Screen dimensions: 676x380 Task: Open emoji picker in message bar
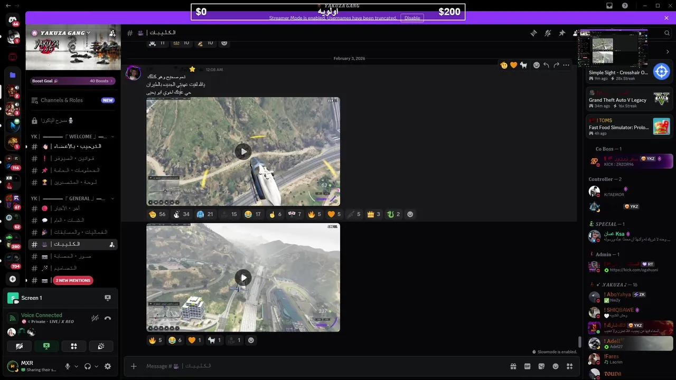coord(556,366)
